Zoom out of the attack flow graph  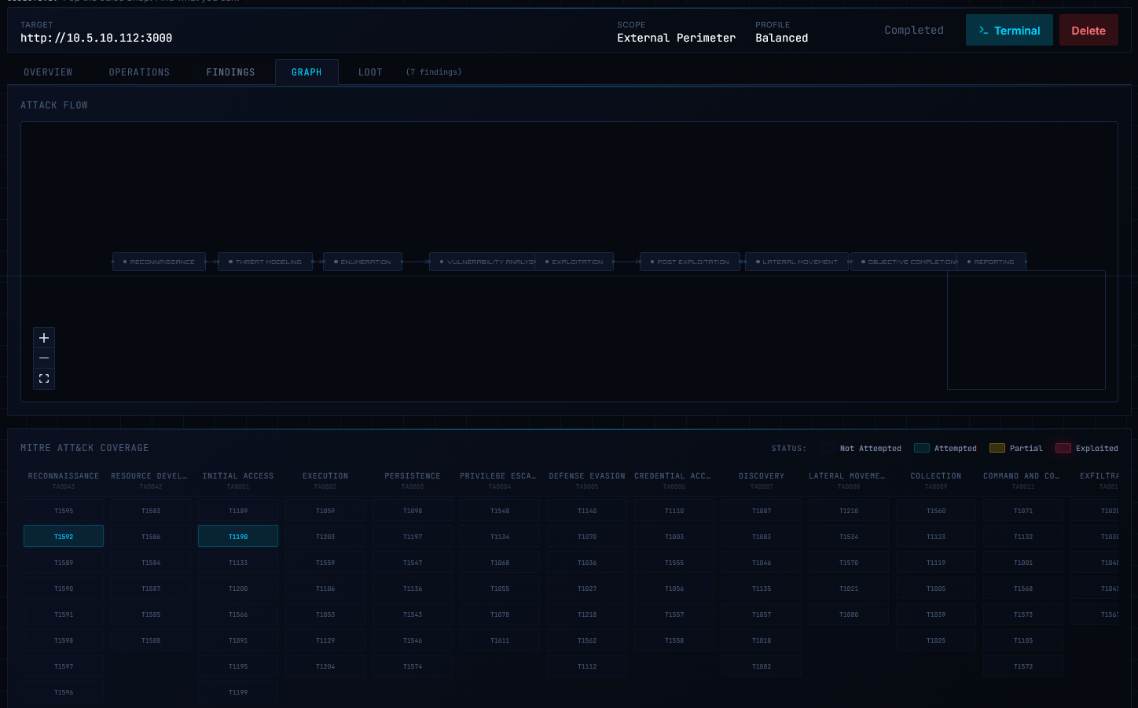[x=44, y=358]
